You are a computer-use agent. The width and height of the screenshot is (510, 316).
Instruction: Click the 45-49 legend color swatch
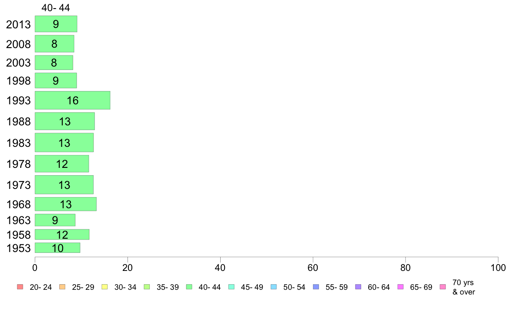(231, 287)
